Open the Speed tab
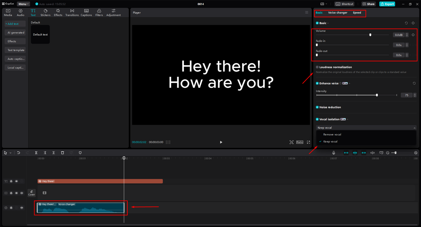This screenshot has height=227, width=421. (x=357, y=13)
